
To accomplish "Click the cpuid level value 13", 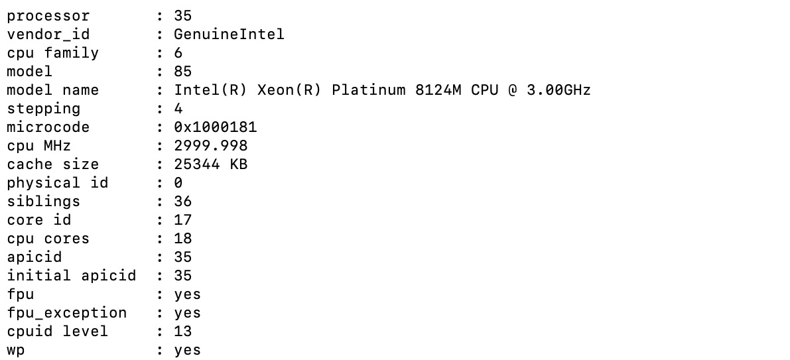I will pyautogui.click(x=183, y=331).
